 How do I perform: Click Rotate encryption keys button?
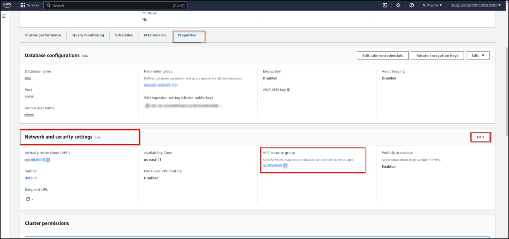437,55
